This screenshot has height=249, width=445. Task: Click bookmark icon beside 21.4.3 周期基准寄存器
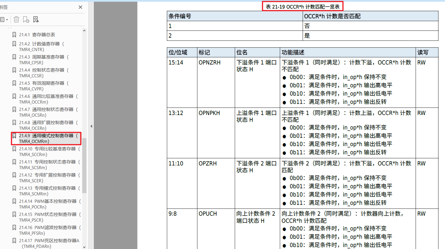pyautogui.click(x=14, y=57)
